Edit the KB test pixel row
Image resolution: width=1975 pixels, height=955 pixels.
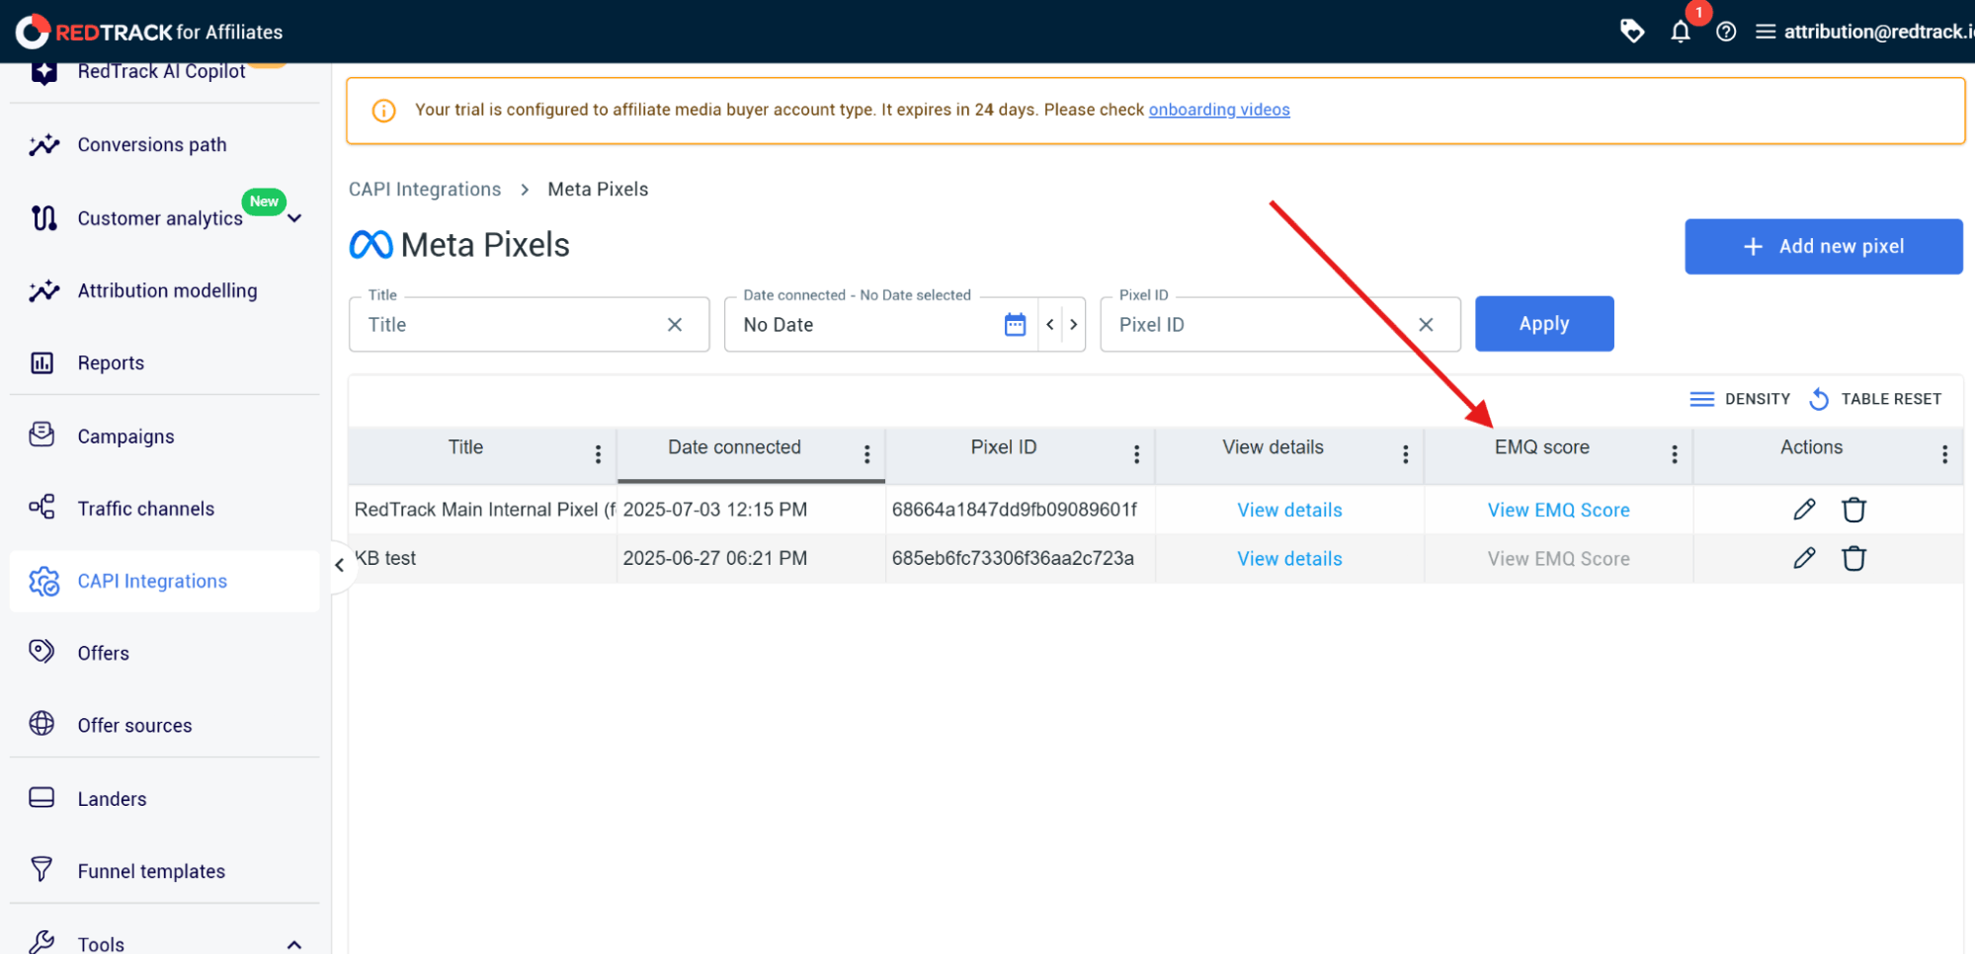[x=1804, y=558]
